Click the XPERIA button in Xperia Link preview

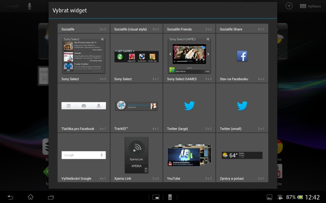(136, 166)
